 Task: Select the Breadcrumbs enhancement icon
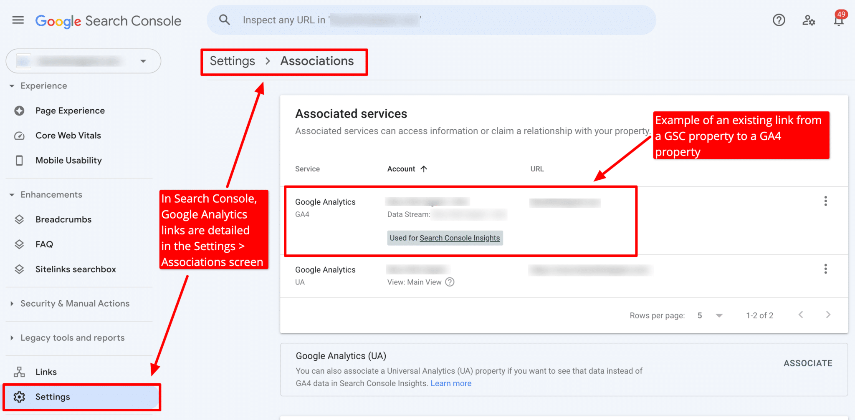point(20,219)
